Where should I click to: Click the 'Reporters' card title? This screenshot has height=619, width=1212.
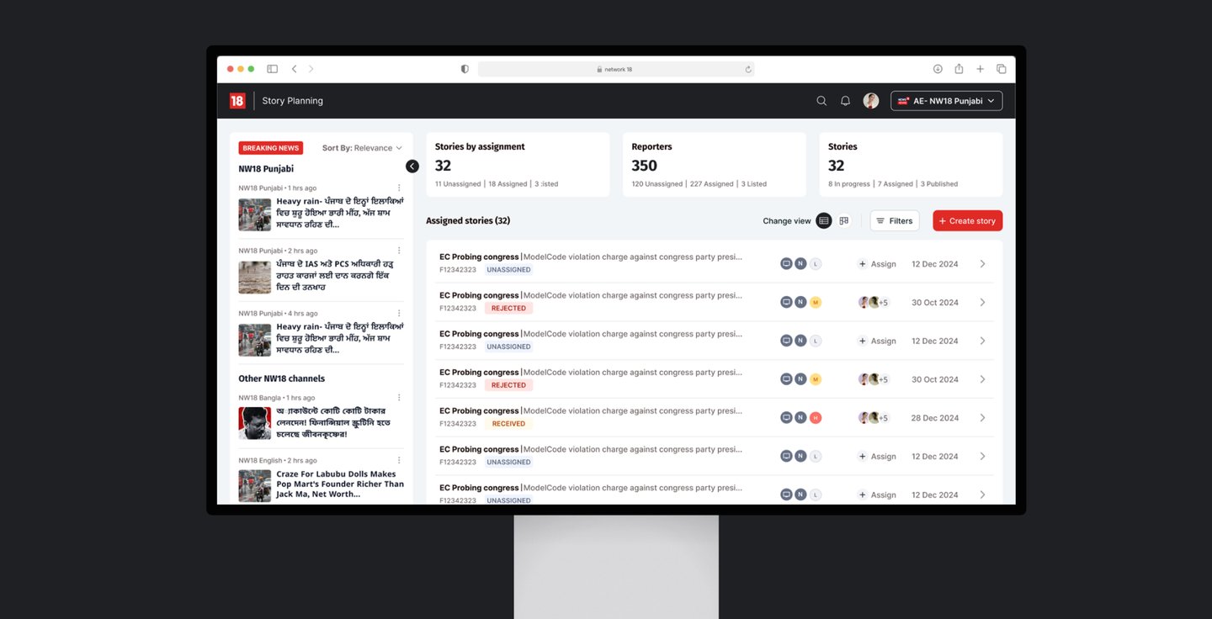tap(651, 146)
